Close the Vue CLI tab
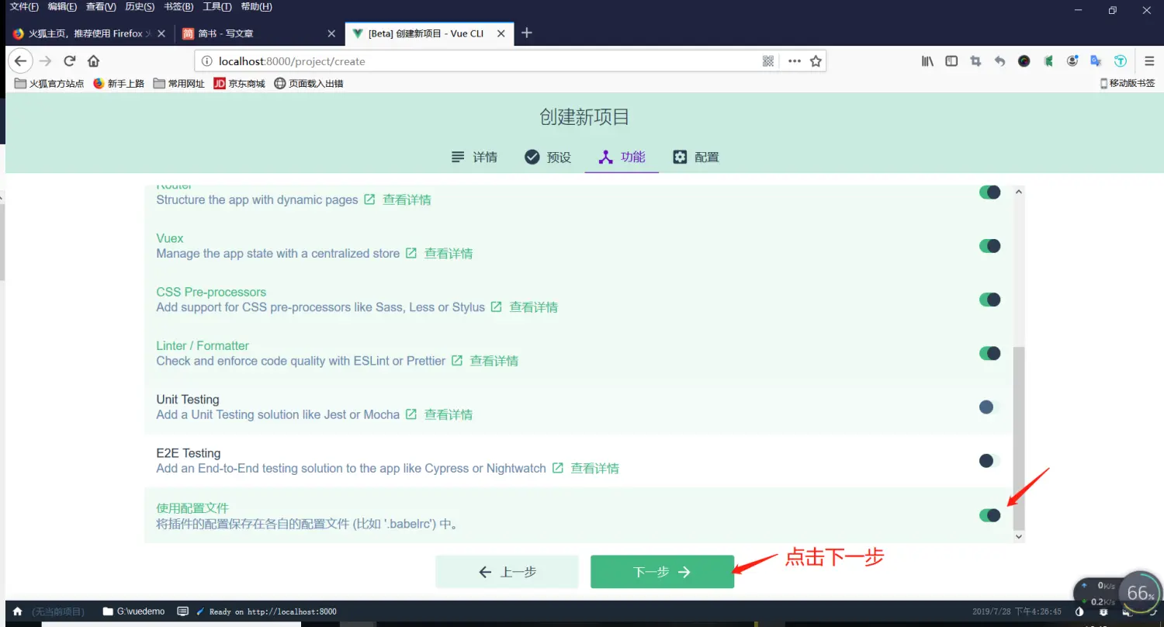The height and width of the screenshot is (627, 1164). tap(501, 33)
